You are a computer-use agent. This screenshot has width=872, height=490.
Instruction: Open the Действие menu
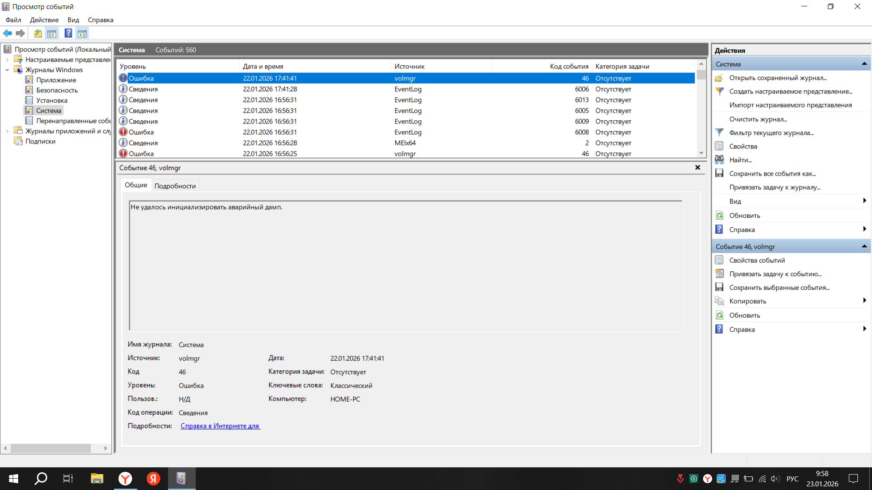pos(44,20)
